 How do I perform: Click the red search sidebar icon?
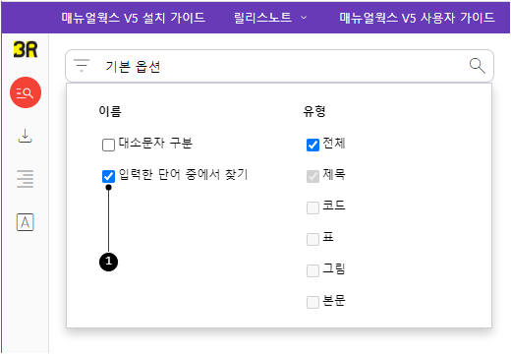(26, 92)
